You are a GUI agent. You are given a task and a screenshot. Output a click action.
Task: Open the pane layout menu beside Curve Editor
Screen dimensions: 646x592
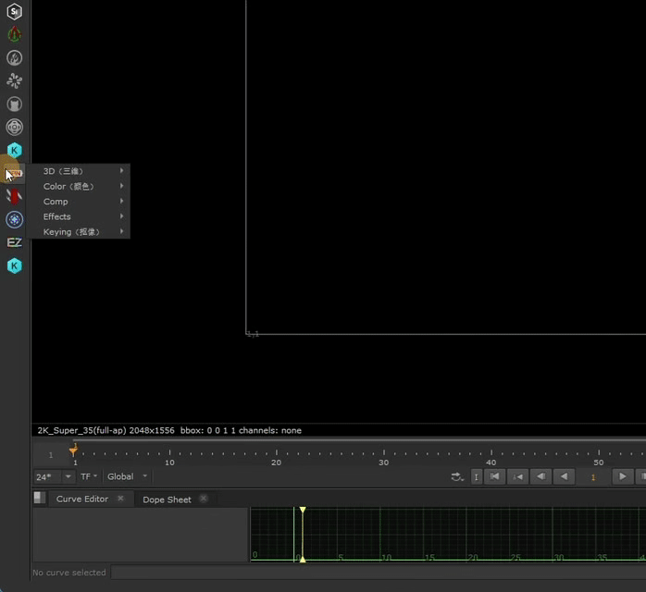click(x=40, y=498)
